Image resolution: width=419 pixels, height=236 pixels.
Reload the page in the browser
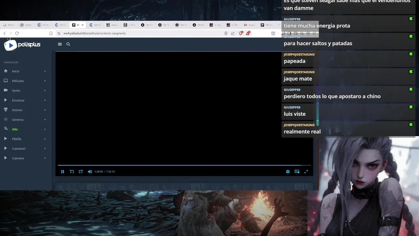[x=17, y=33]
